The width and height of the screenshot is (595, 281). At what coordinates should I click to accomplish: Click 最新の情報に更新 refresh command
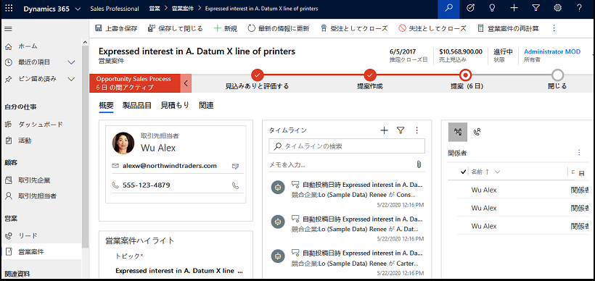point(279,28)
